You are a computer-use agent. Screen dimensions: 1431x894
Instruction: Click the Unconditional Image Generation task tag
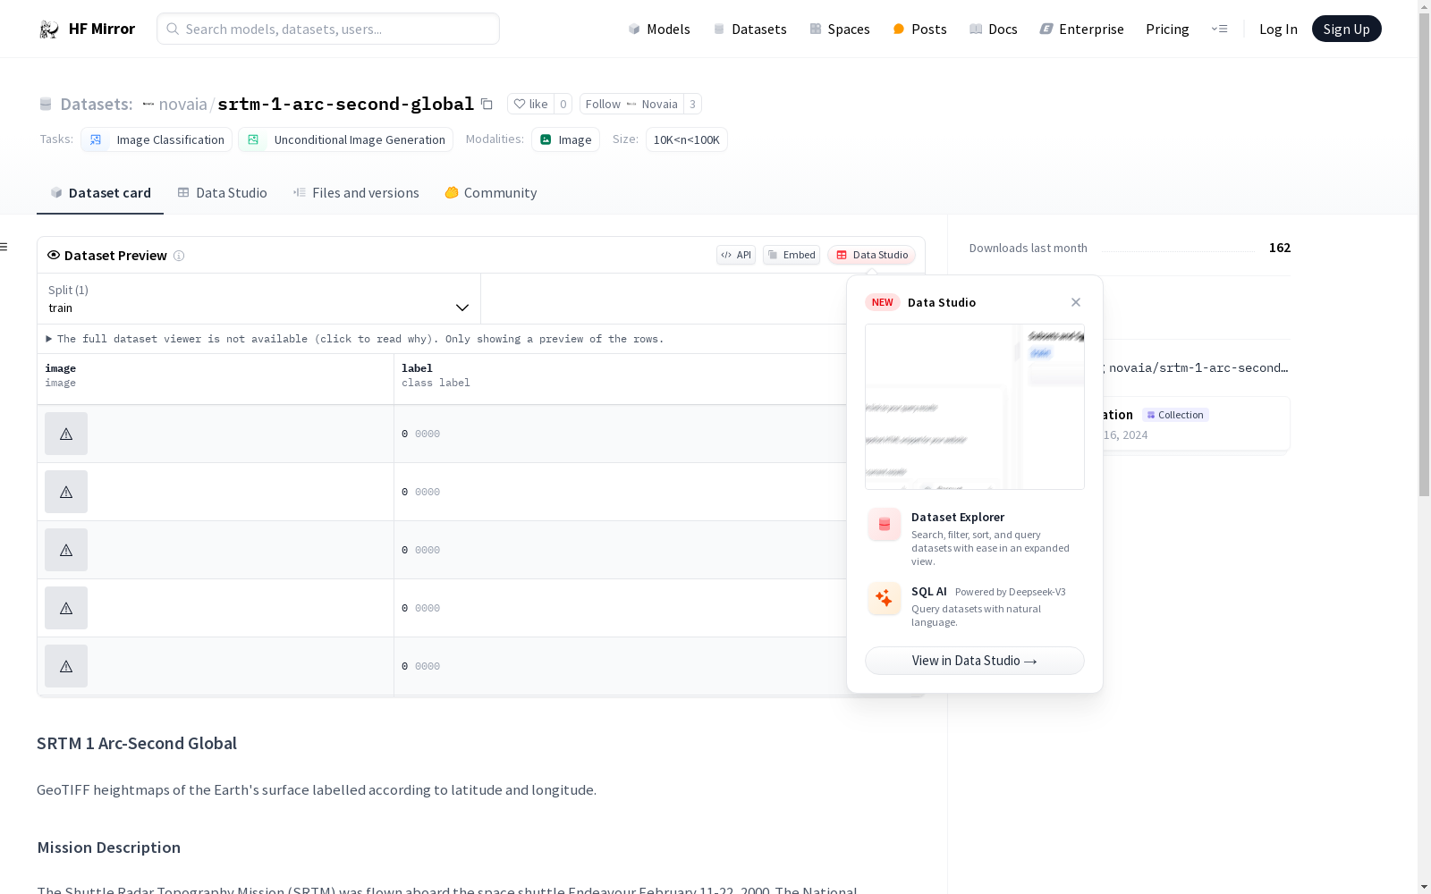tap(345, 139)
